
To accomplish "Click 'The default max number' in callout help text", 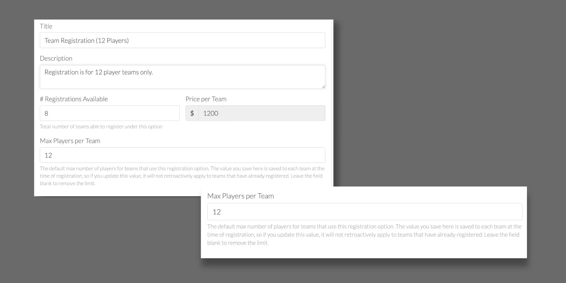I will [237, 226].
